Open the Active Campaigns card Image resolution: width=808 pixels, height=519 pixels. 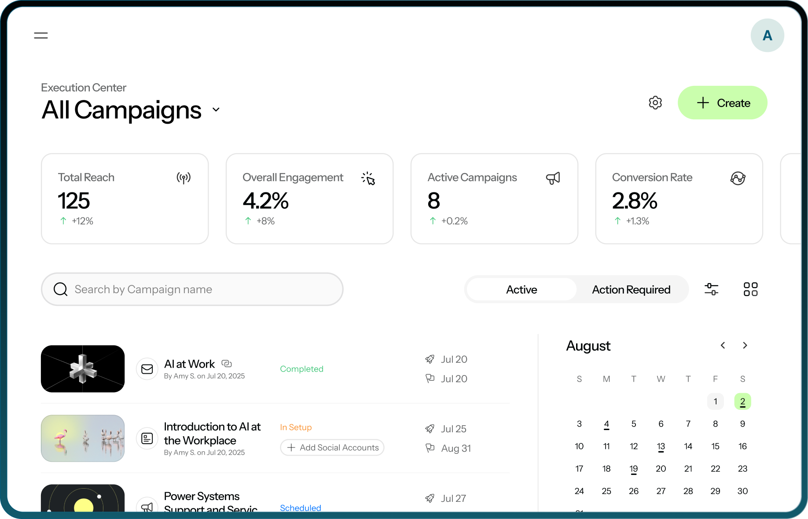tap(494, 199)
